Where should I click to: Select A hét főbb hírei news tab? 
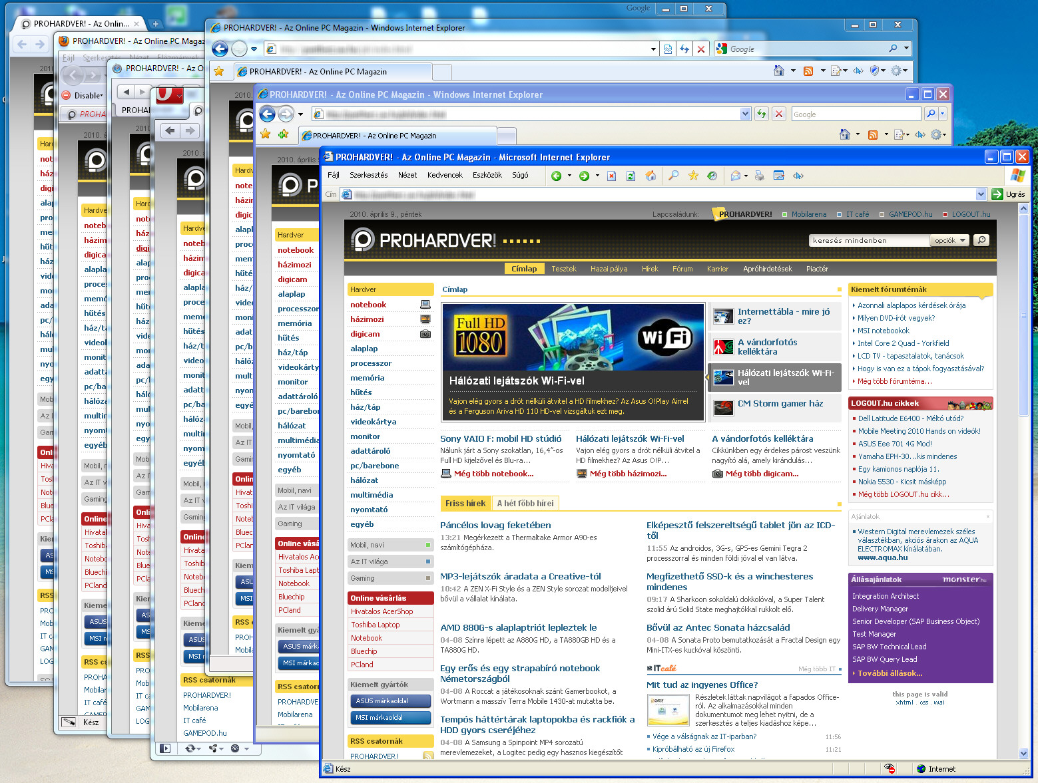[x=525, y=504]
